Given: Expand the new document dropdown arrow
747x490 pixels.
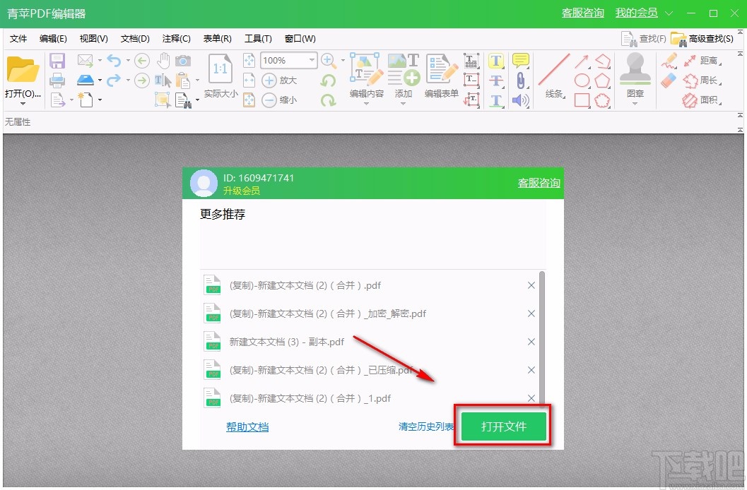Looking at the screenshot, I should (100, 100).
